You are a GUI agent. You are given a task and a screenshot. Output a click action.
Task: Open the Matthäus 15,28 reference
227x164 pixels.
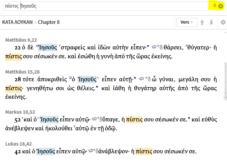(x=22, y=72)
